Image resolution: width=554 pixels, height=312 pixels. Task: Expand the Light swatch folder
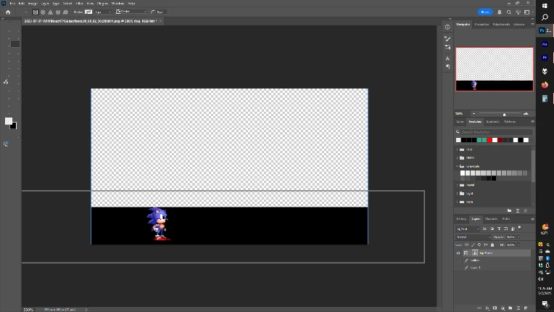[457, 194]
